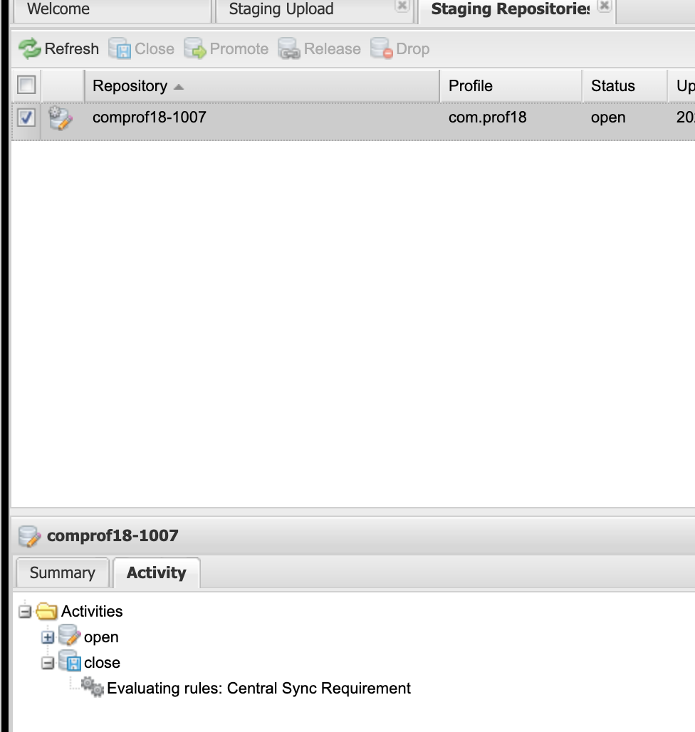Click the green Refresh arrows icon
This screenshot has width=695, height=732.
pyautogui.click(x=30, y=48)
